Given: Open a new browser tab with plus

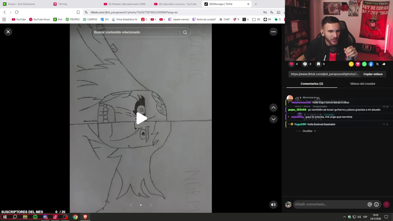Looking at the screenshot, I should [256, 4].
